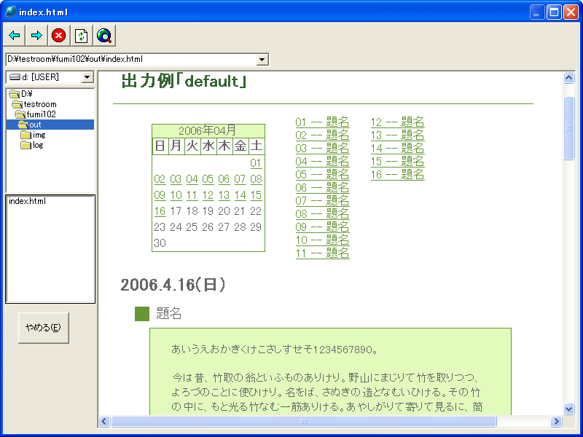This screenshot has width=583, height=437.
Task: Reload the page with the refresh icon
Action: point(82,36)
